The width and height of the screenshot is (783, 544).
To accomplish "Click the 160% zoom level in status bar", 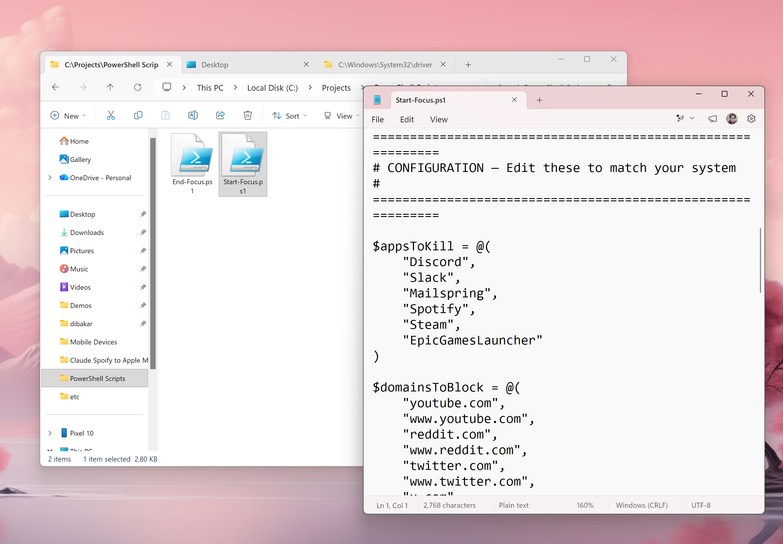I will 585,505.
